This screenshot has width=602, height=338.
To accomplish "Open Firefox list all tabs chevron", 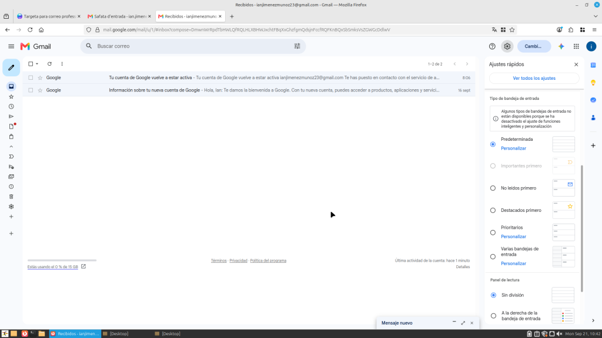I will click(596, 16).
